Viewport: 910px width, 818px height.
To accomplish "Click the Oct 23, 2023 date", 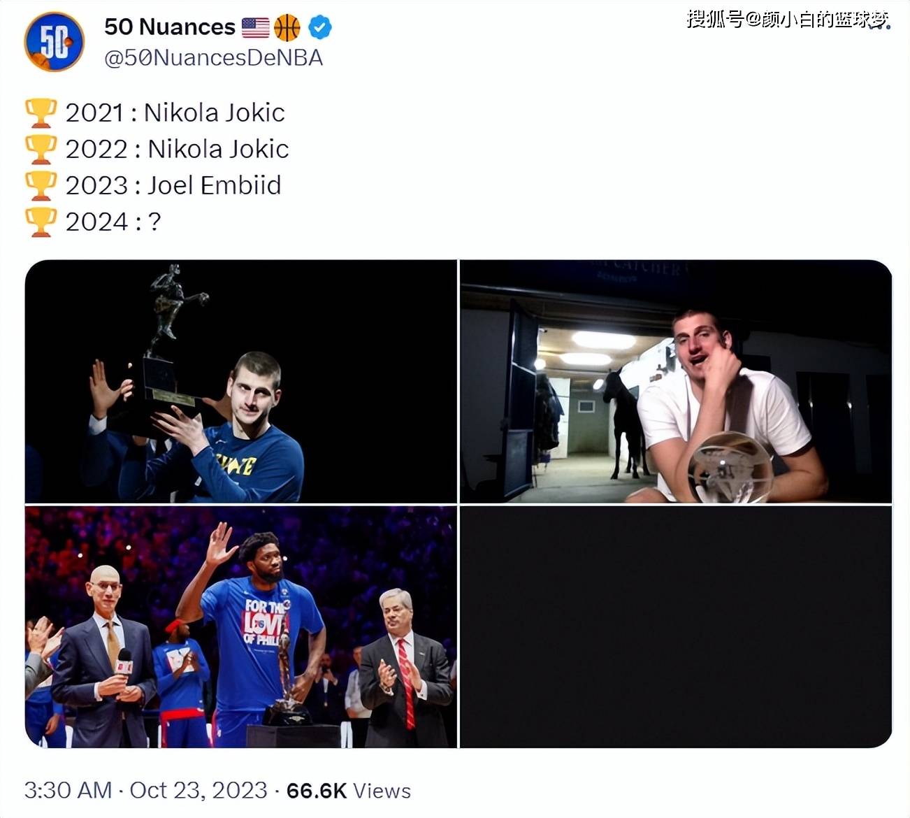I will coord(198,790).
